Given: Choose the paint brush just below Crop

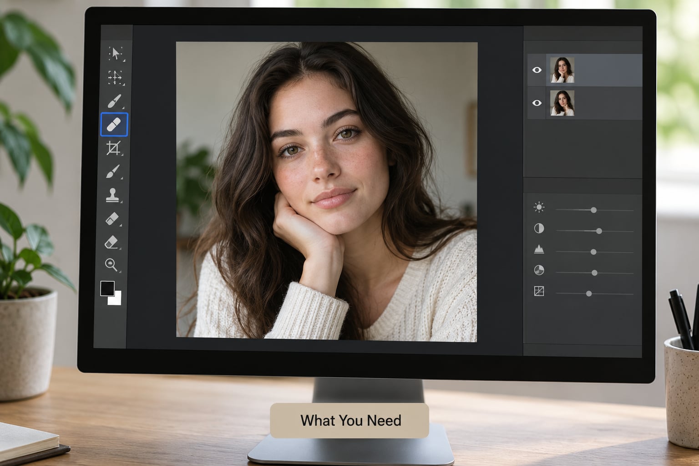Looking at the screenshot, I should click(x=113, y=172).
